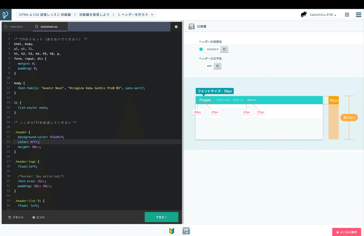This screenshot has height=236, width=364.
Task: Click the header design preview thumbnail
Action: pyautogui.click(x=259, y=118)
